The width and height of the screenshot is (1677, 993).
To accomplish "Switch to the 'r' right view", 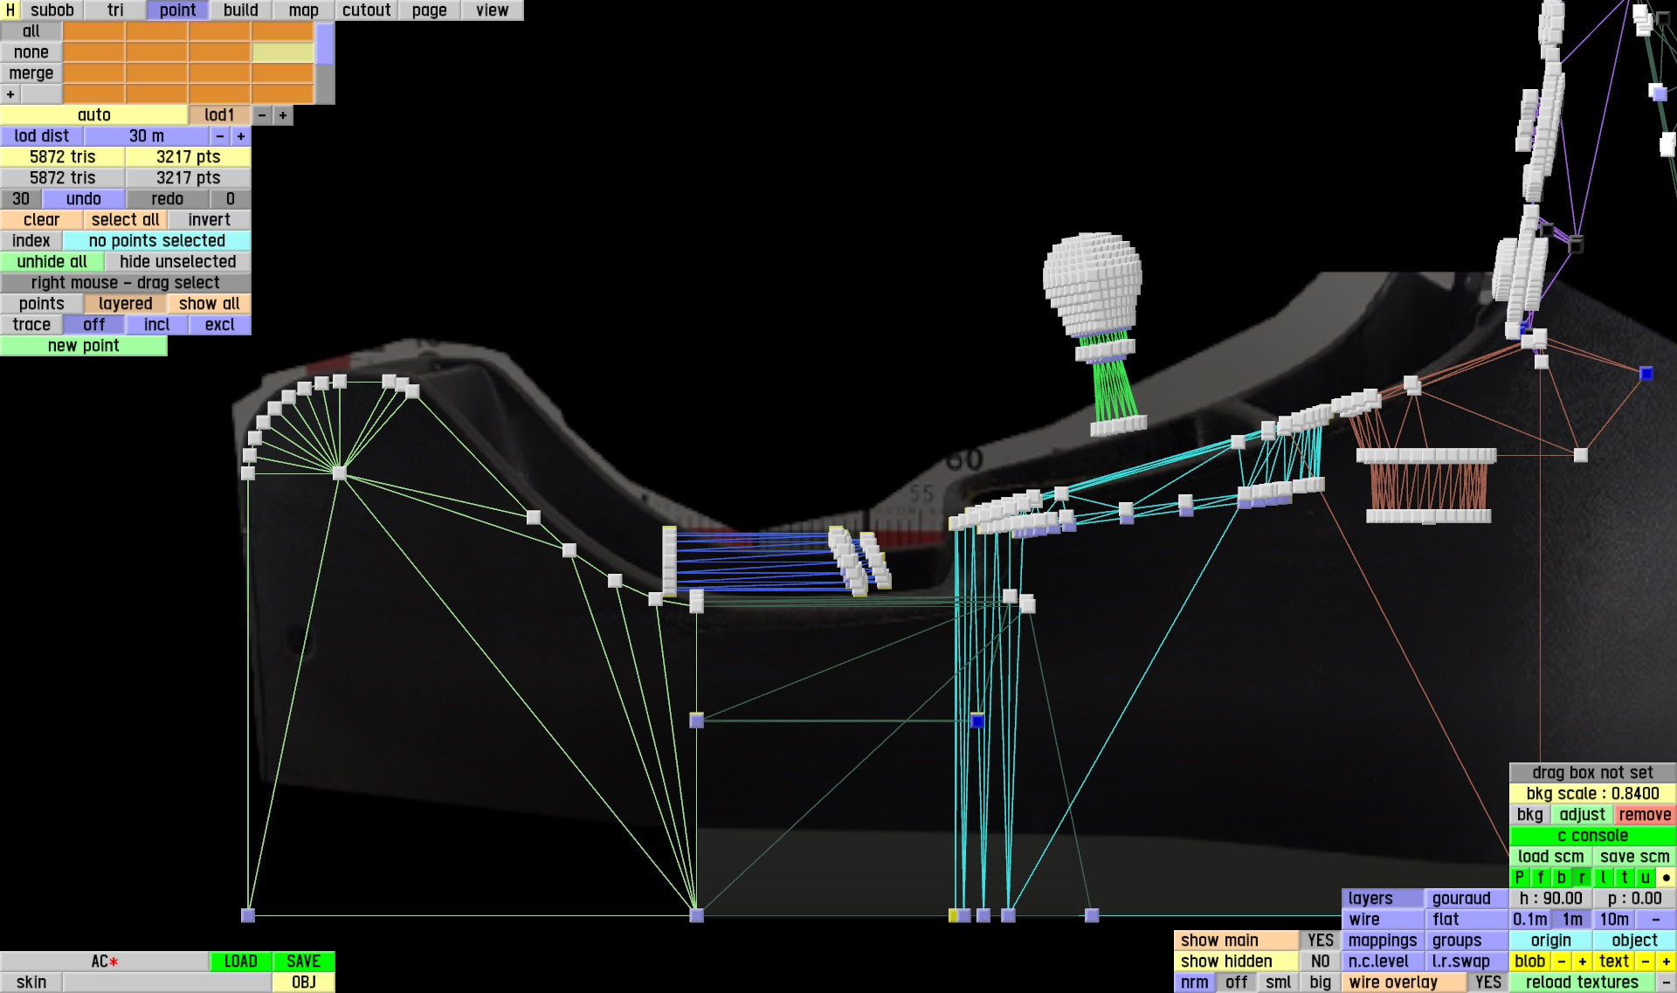I will pyautogui.click(x=1583, y=878).
